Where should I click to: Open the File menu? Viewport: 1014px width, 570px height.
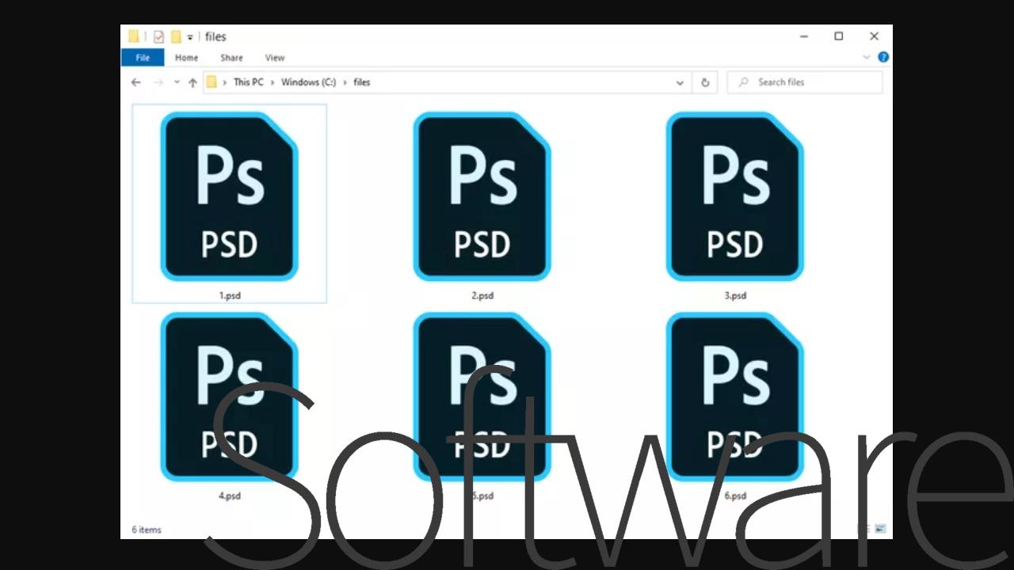coord(143,58)
